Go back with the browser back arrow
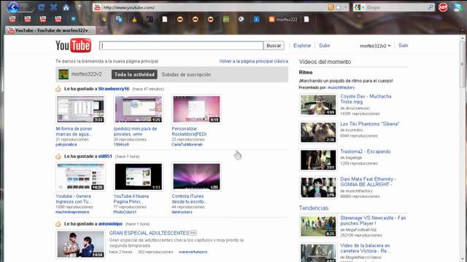 (12, 7)
